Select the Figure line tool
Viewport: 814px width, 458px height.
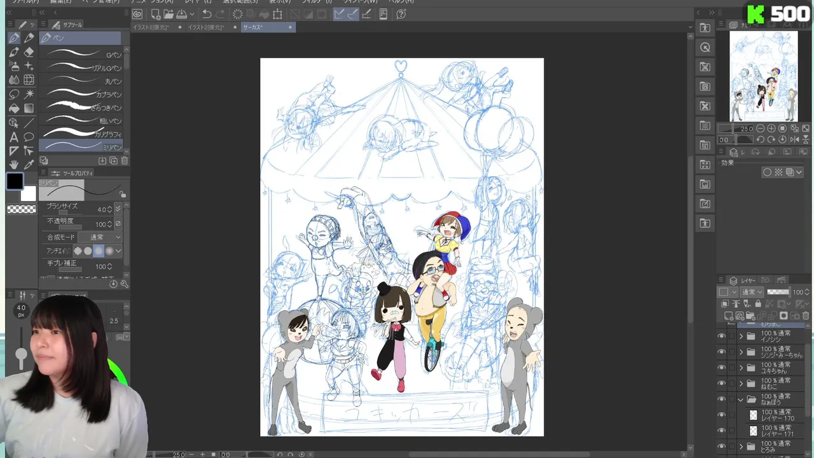[x=29, y=122]
